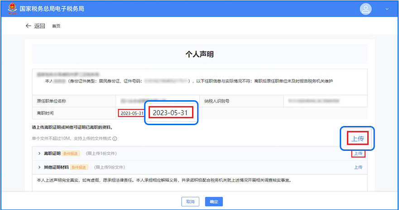
Task: Open the user avatar profile icon
Action: point(365,9)
